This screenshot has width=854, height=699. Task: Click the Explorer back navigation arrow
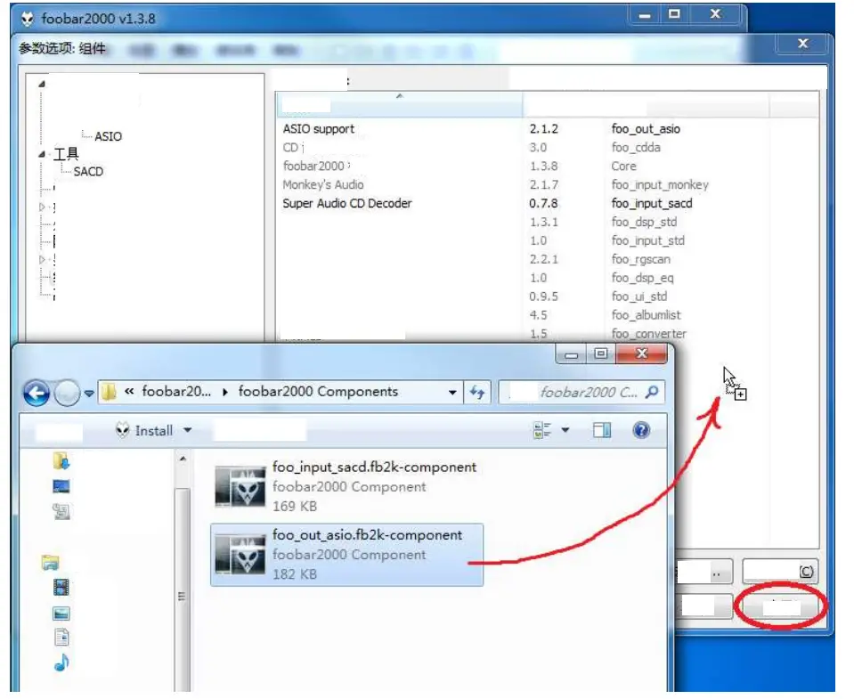(x=36, y=393)
